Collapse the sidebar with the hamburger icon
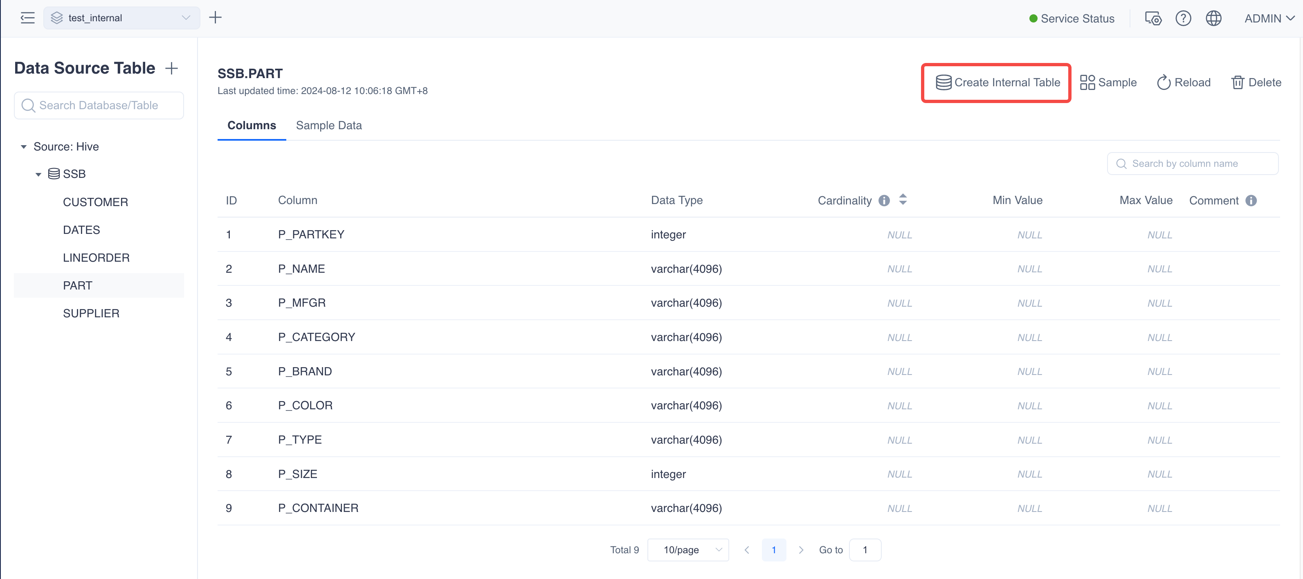Viewport: 1303px width, 579px height. click(27, 18)
